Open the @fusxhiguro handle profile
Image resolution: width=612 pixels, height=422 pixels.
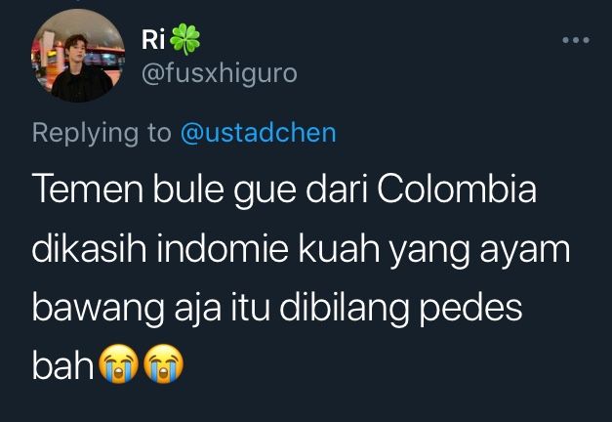pyautogui.click(x=220, y=73)
